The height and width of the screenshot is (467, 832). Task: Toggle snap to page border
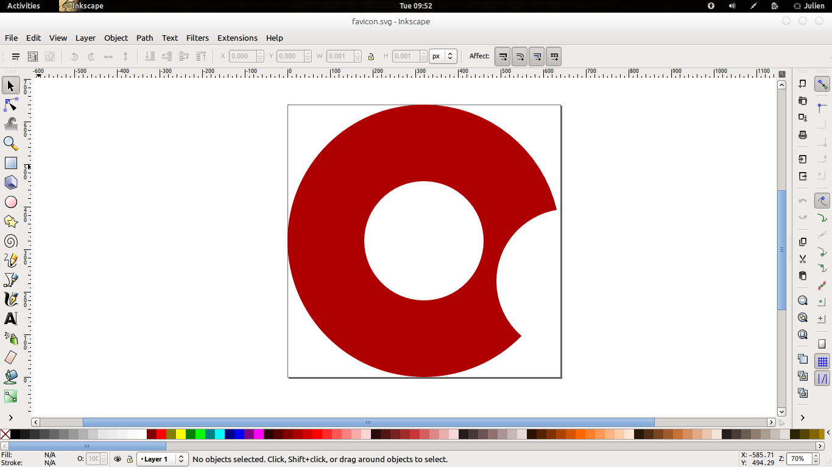[x=822, y=344]
